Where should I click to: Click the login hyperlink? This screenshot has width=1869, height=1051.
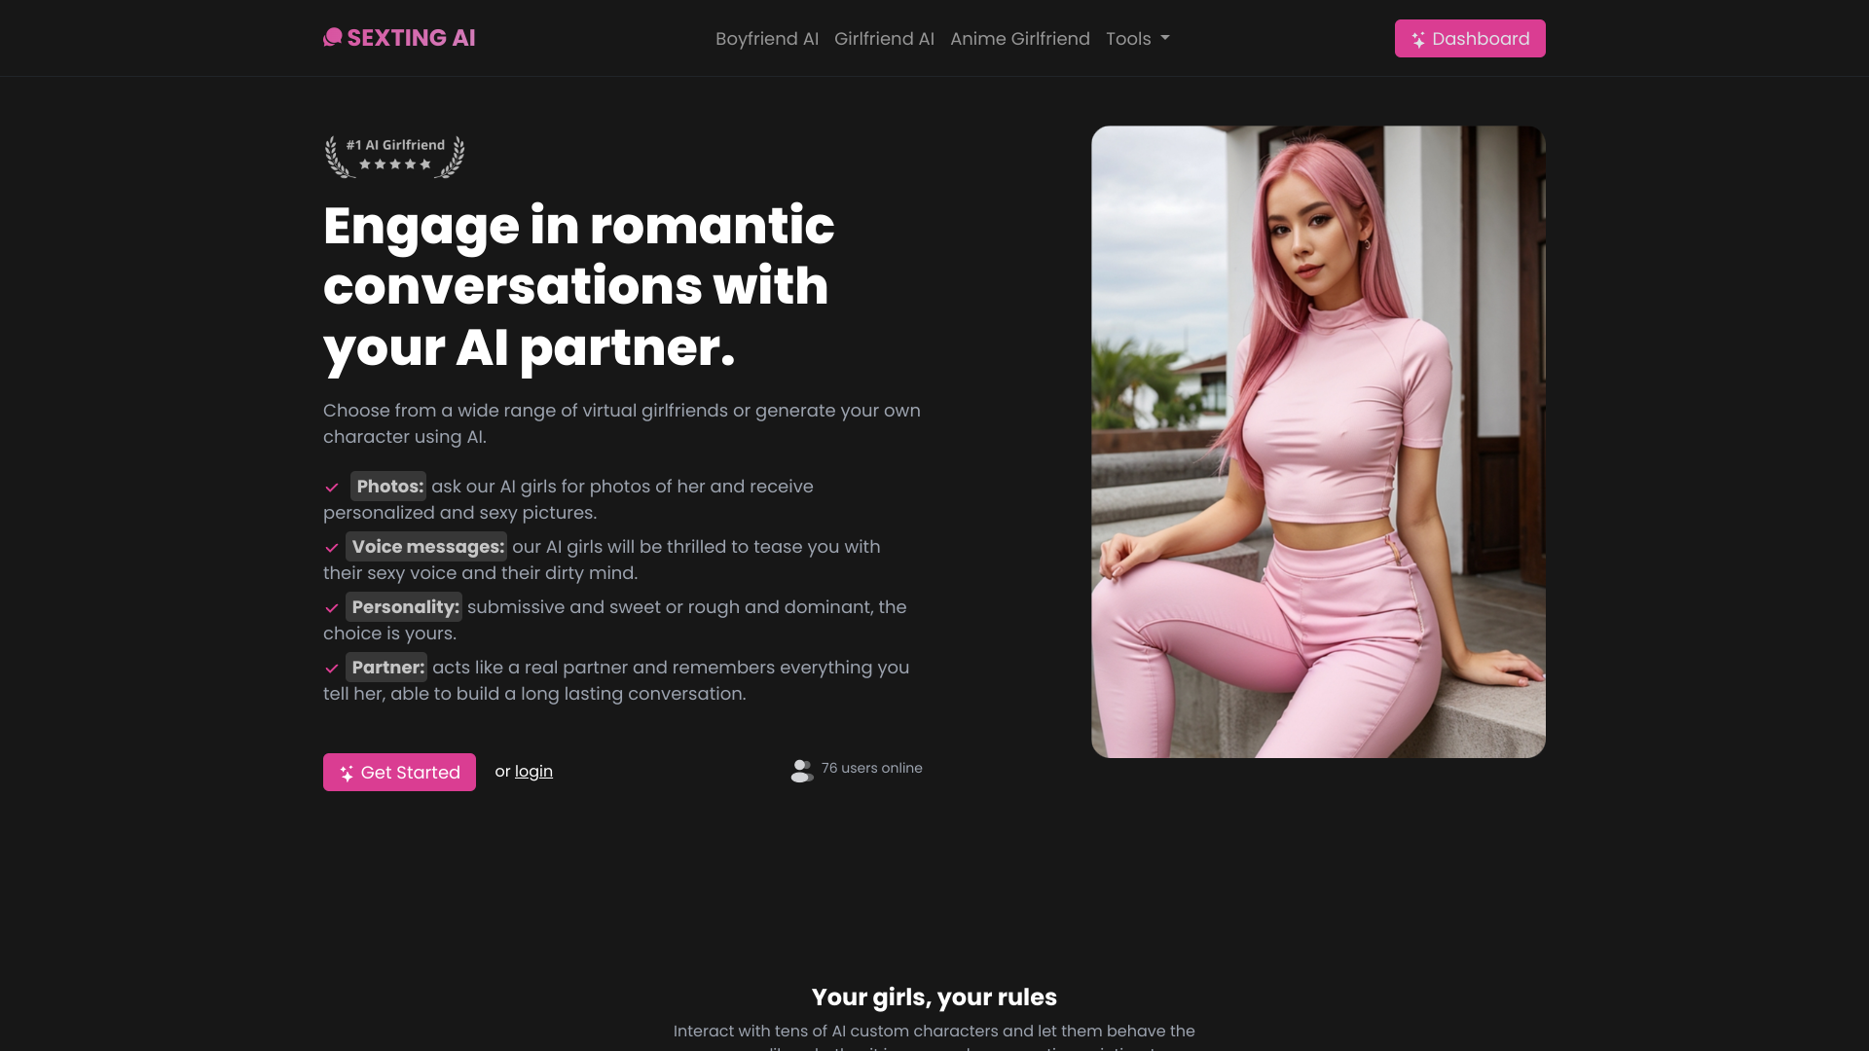coord(534,772)
